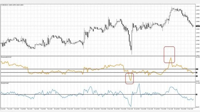Select the Mom(10) indicator label
This screenshot has width=200, height=112.
pyautogui.click(x=5, y=83)
